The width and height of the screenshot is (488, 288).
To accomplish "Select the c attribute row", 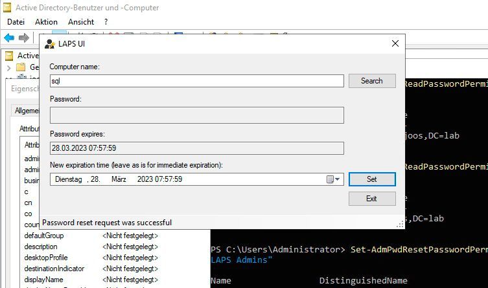I will [27, 192].
